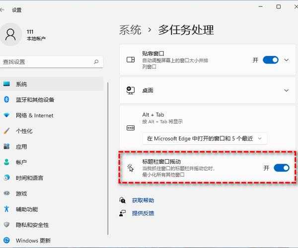Click the cursor shake icon beside 标题栏窗口摇动
This screenshot has width=298, height=248.
[131, 168]
